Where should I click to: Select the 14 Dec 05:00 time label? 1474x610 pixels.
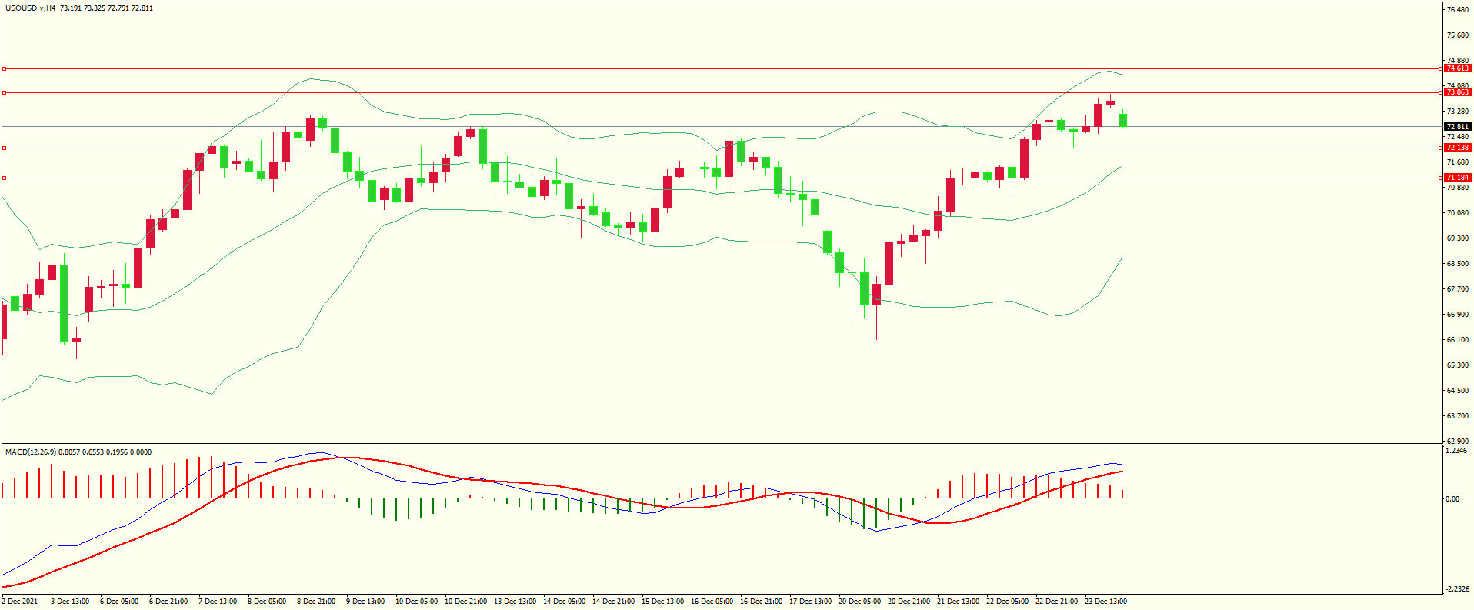[x=564, y=602]
